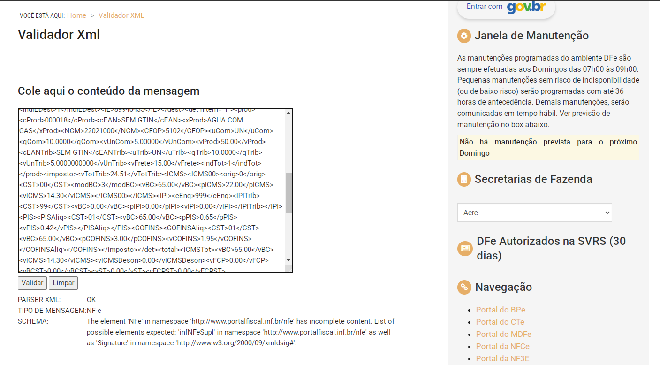
Task: Click the textarea scroll up arrow
Action: [288, 113]
